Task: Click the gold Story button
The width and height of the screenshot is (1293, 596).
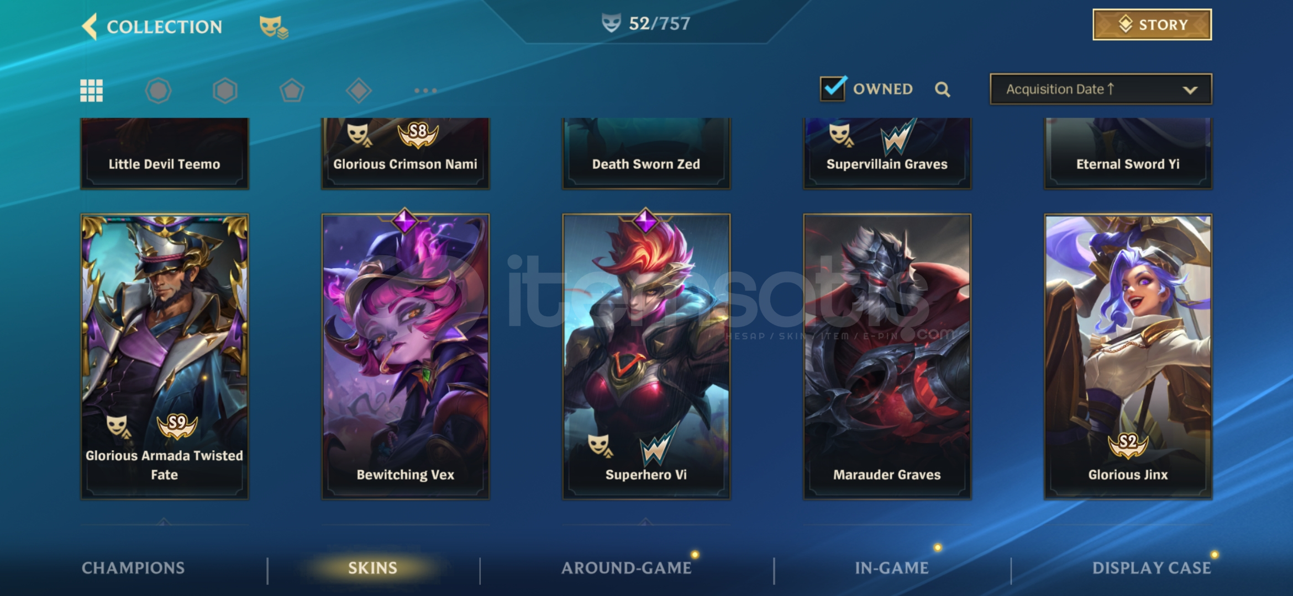Action: coord(1152,25)
